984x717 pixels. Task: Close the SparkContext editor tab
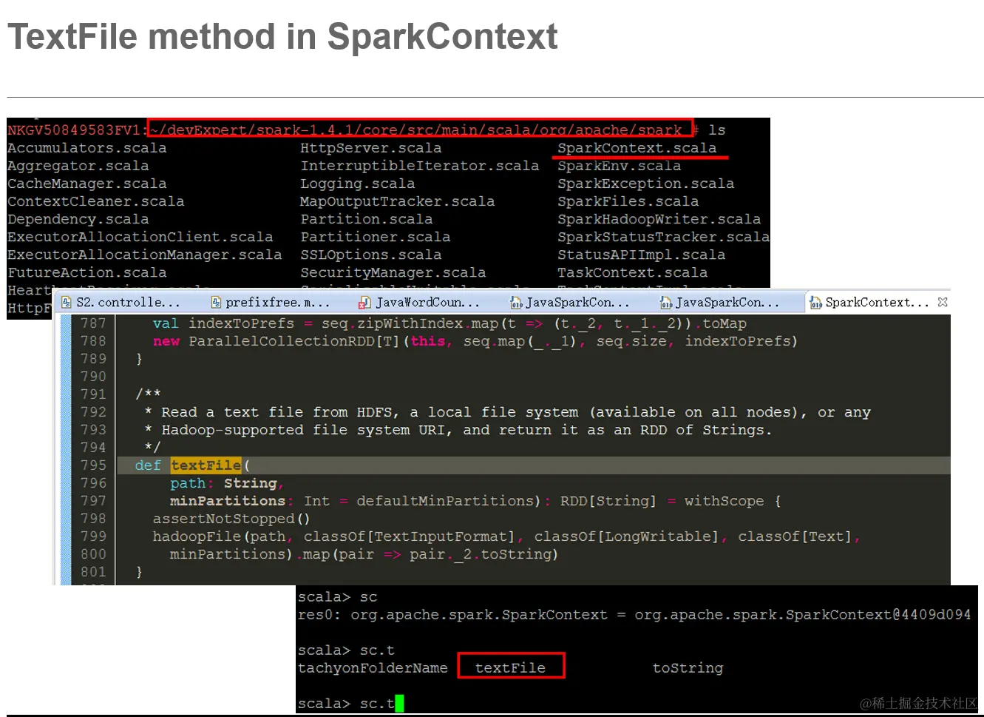943,302
